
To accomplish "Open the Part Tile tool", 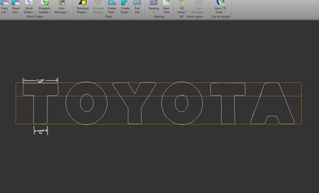I will point(137,7).
